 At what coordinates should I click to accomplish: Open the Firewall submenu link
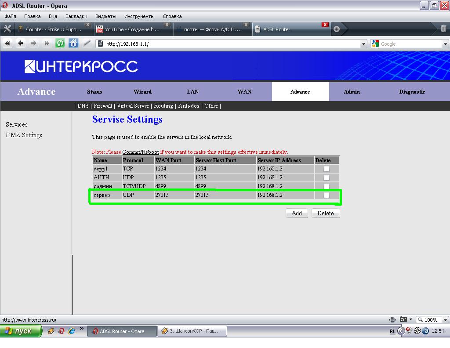click(x=103, y=106)
